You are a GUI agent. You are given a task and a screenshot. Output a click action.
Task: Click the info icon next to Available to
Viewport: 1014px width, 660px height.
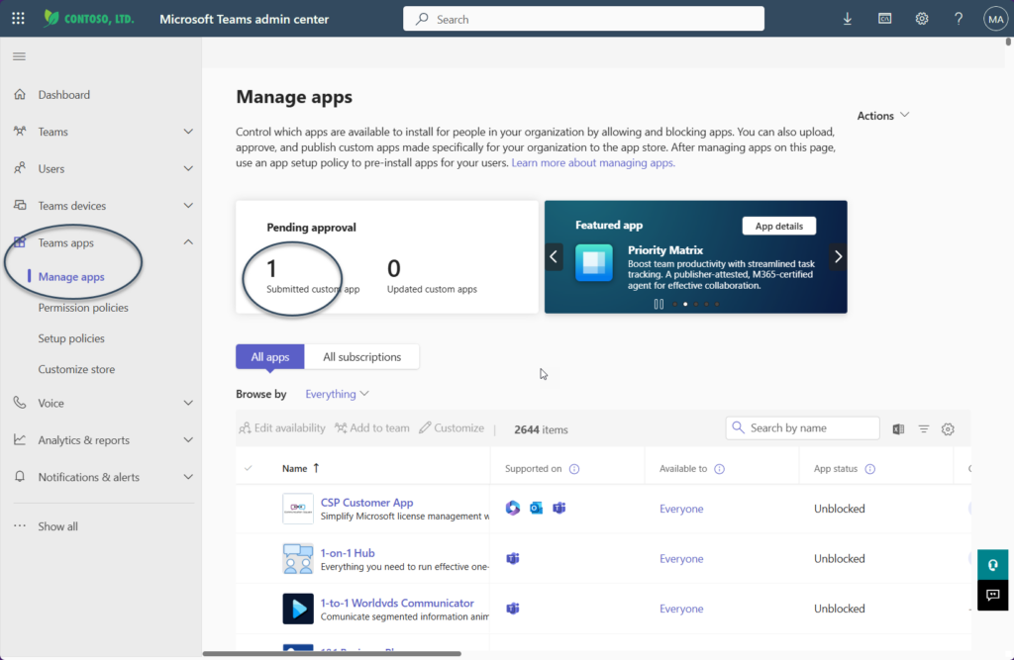click(719, 469)
